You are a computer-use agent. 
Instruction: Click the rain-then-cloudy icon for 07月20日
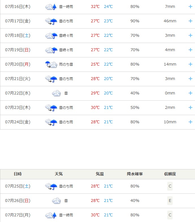point(51,64)
